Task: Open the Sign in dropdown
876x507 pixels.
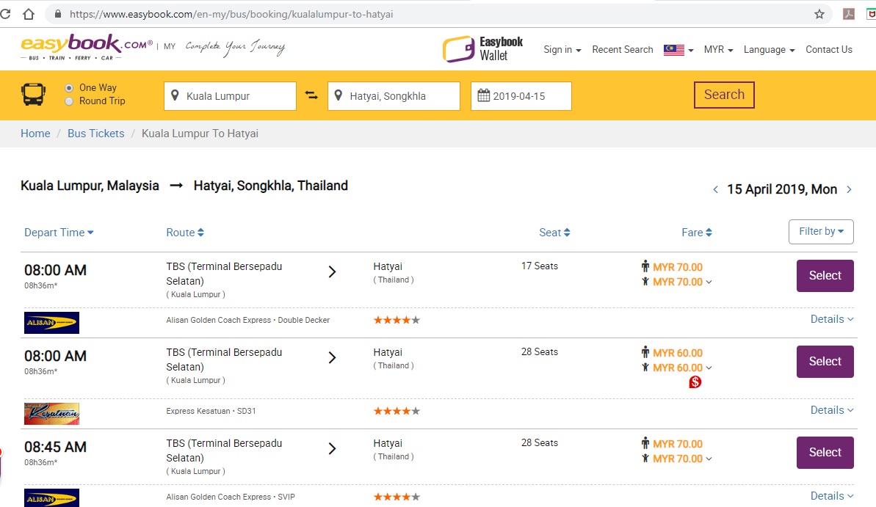Action: click(x=562, y=50)
